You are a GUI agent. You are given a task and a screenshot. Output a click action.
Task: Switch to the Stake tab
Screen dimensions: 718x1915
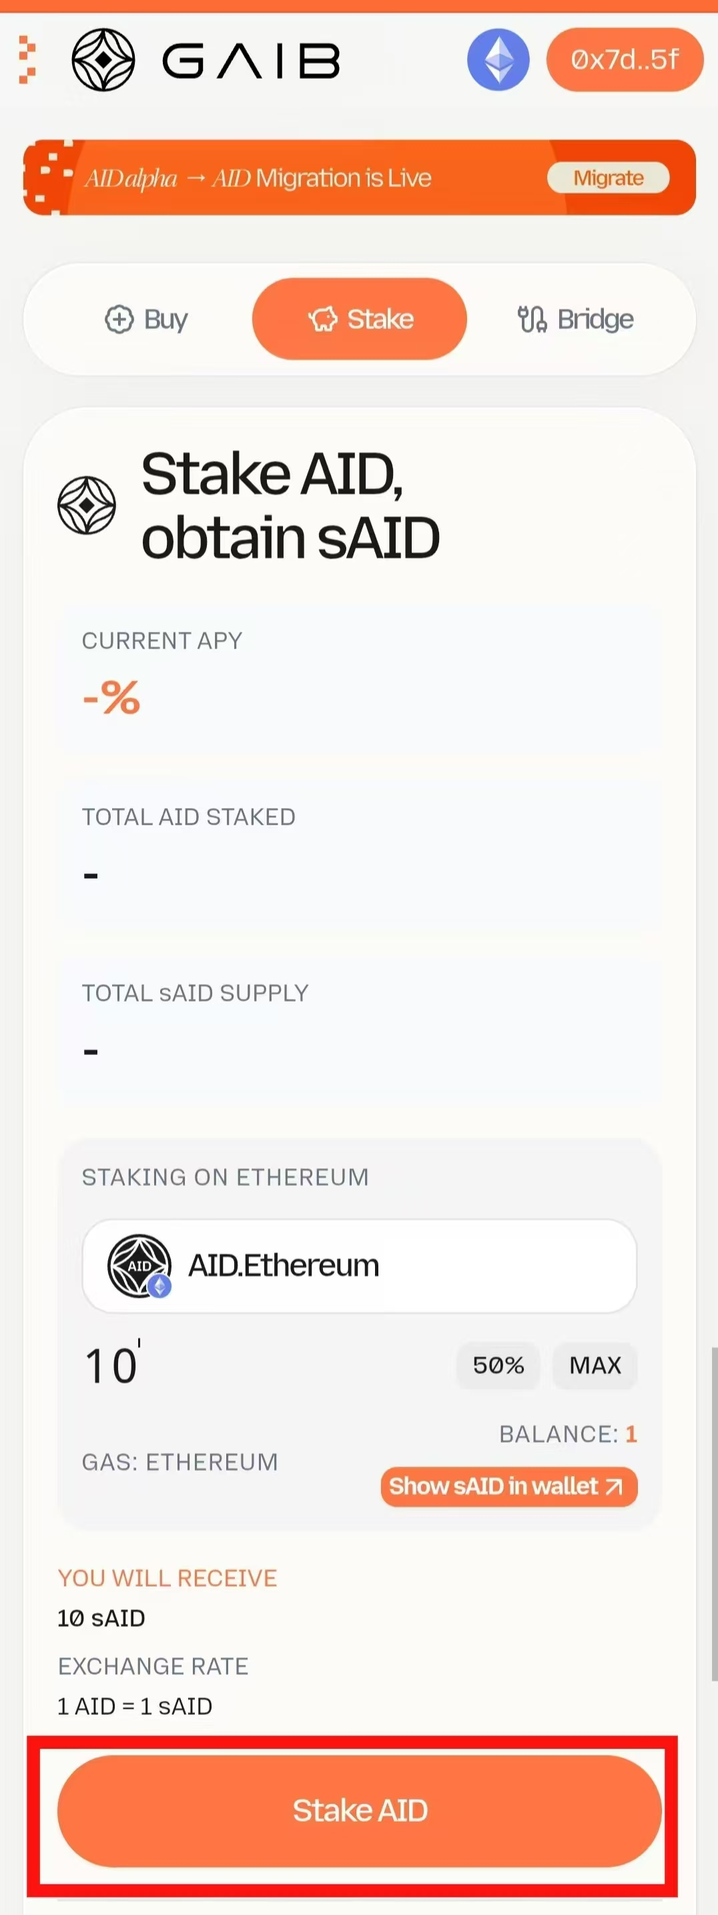click(x=360, y=320)
